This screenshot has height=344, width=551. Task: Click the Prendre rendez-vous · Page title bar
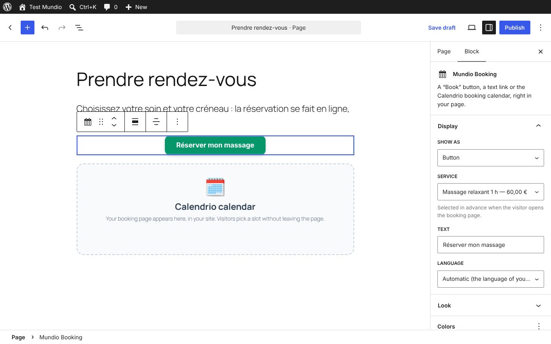pyautogui.click(x=269, y=28)
